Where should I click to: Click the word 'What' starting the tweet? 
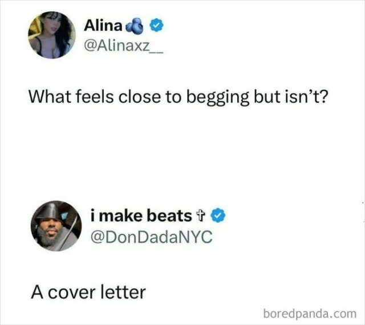(x=49, y=96)
